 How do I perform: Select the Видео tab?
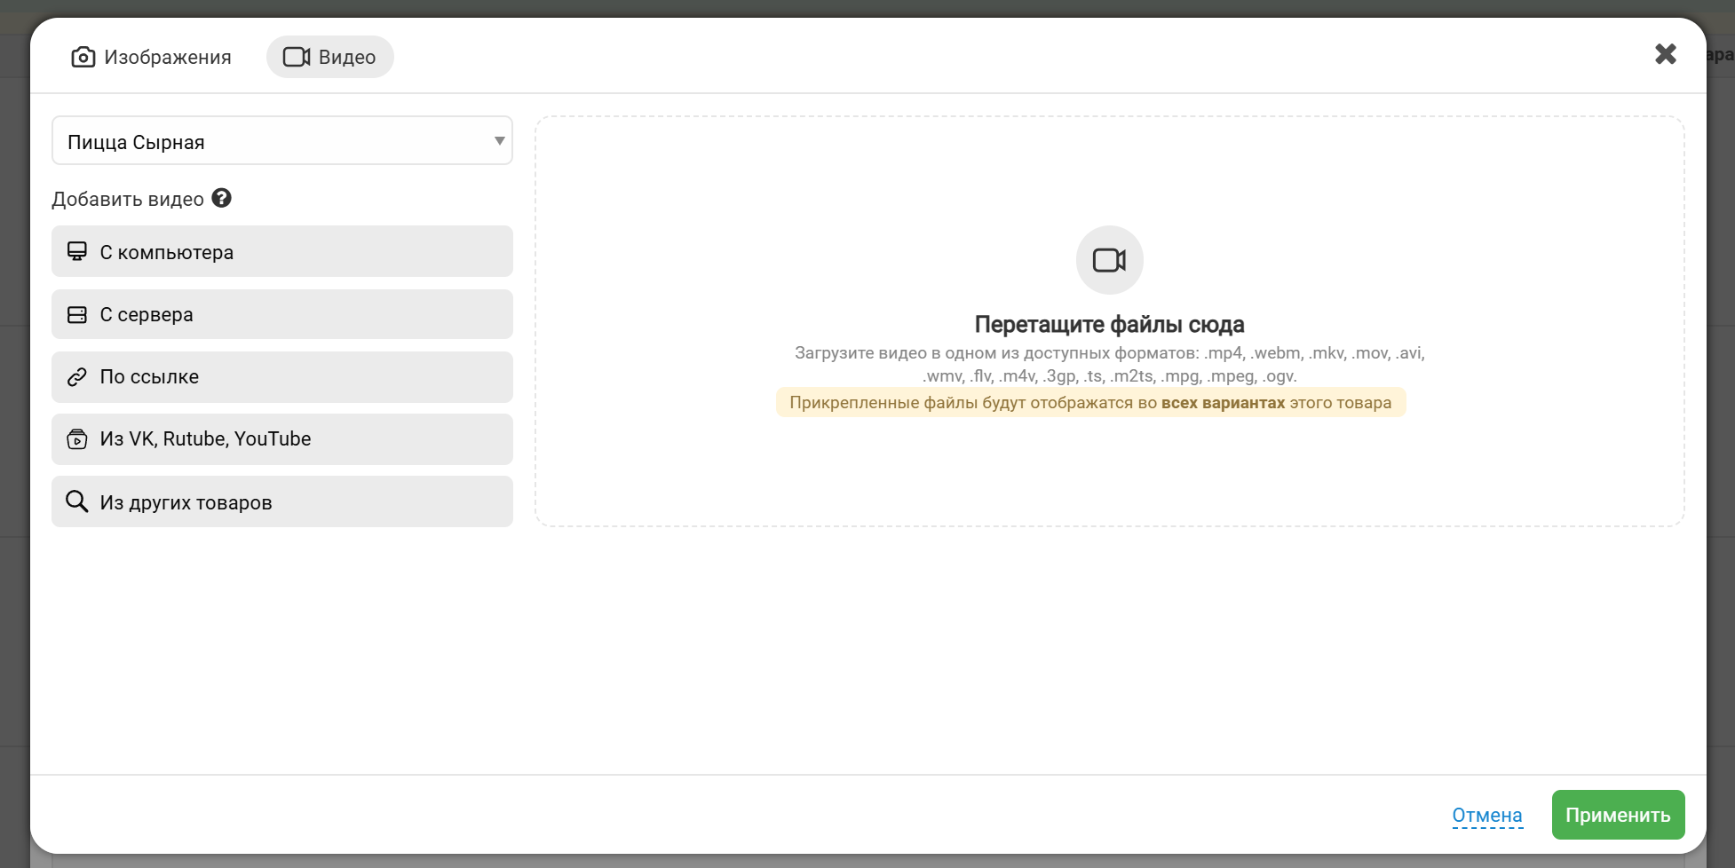pyautogui.click(x=330, y=57)
